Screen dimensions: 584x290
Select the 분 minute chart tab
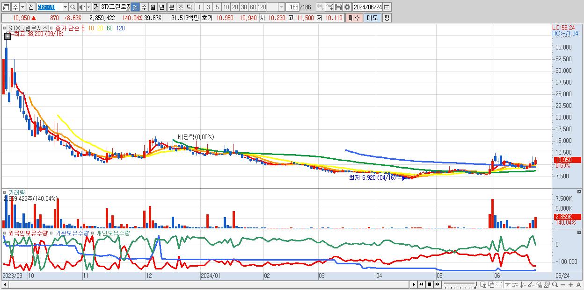tap(171, 7)
